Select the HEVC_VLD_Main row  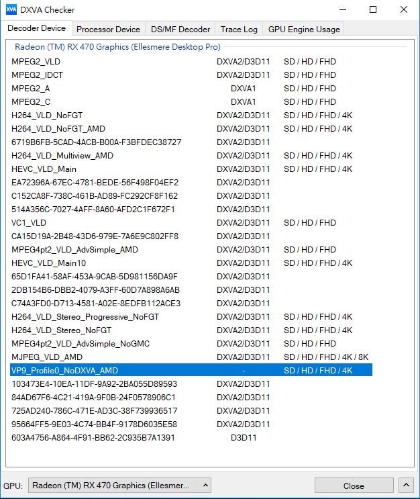coord(191,169)
